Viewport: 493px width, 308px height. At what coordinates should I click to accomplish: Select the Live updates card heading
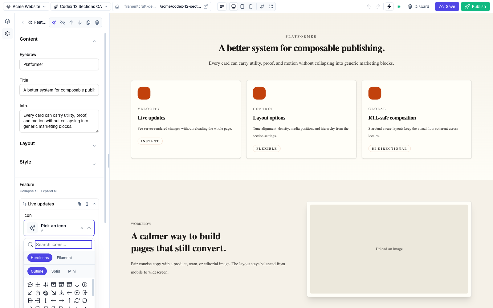[x=152, y=118]
